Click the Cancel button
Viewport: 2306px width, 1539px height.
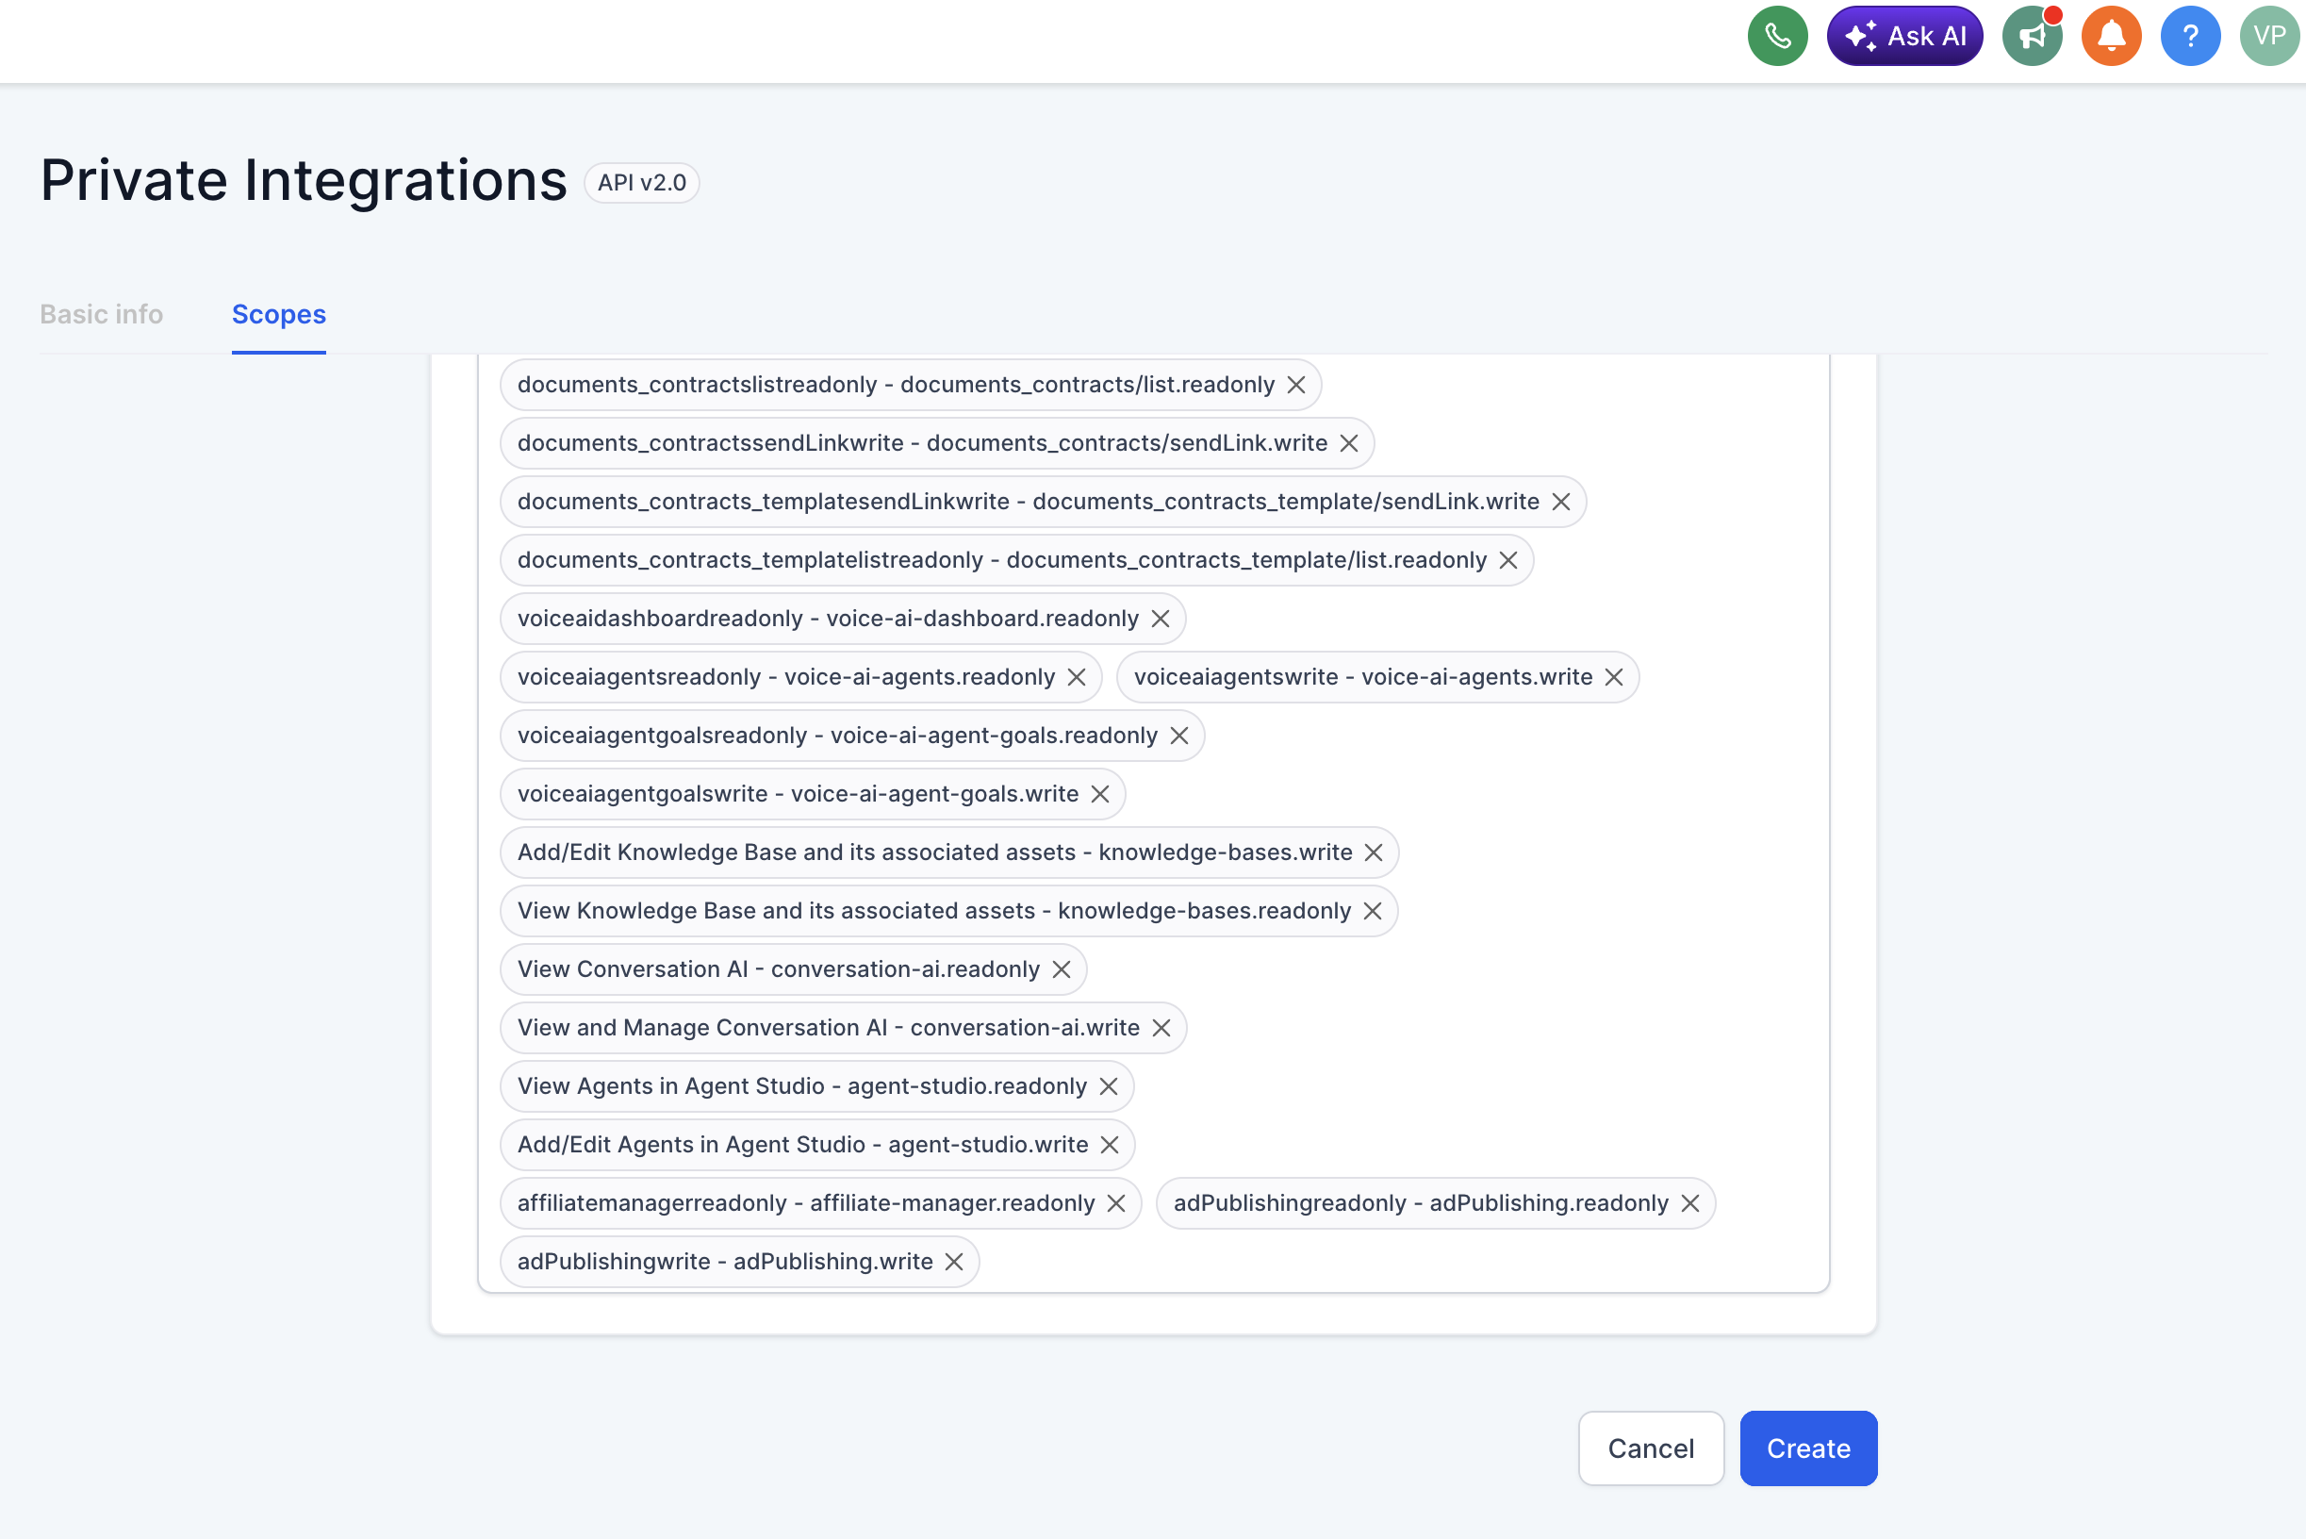coord(1650,1448)
